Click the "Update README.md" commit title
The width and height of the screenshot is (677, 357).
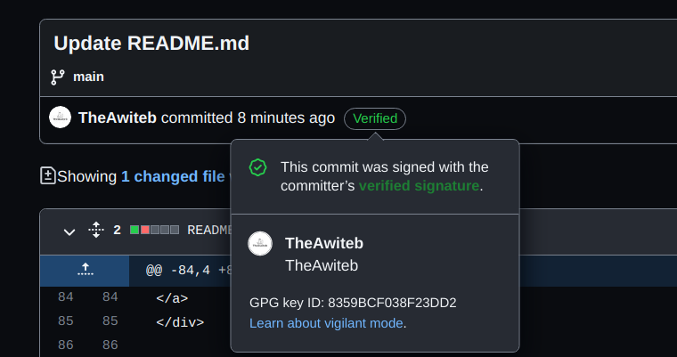151,43
